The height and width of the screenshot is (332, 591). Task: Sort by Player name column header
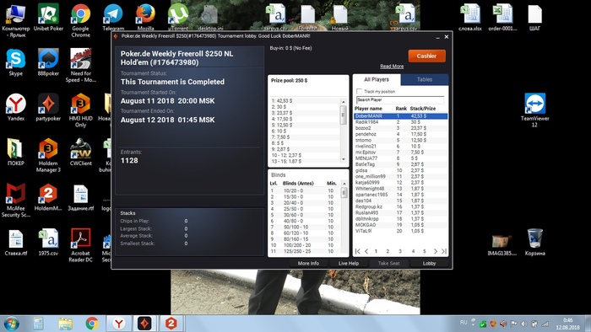[368, 109]
